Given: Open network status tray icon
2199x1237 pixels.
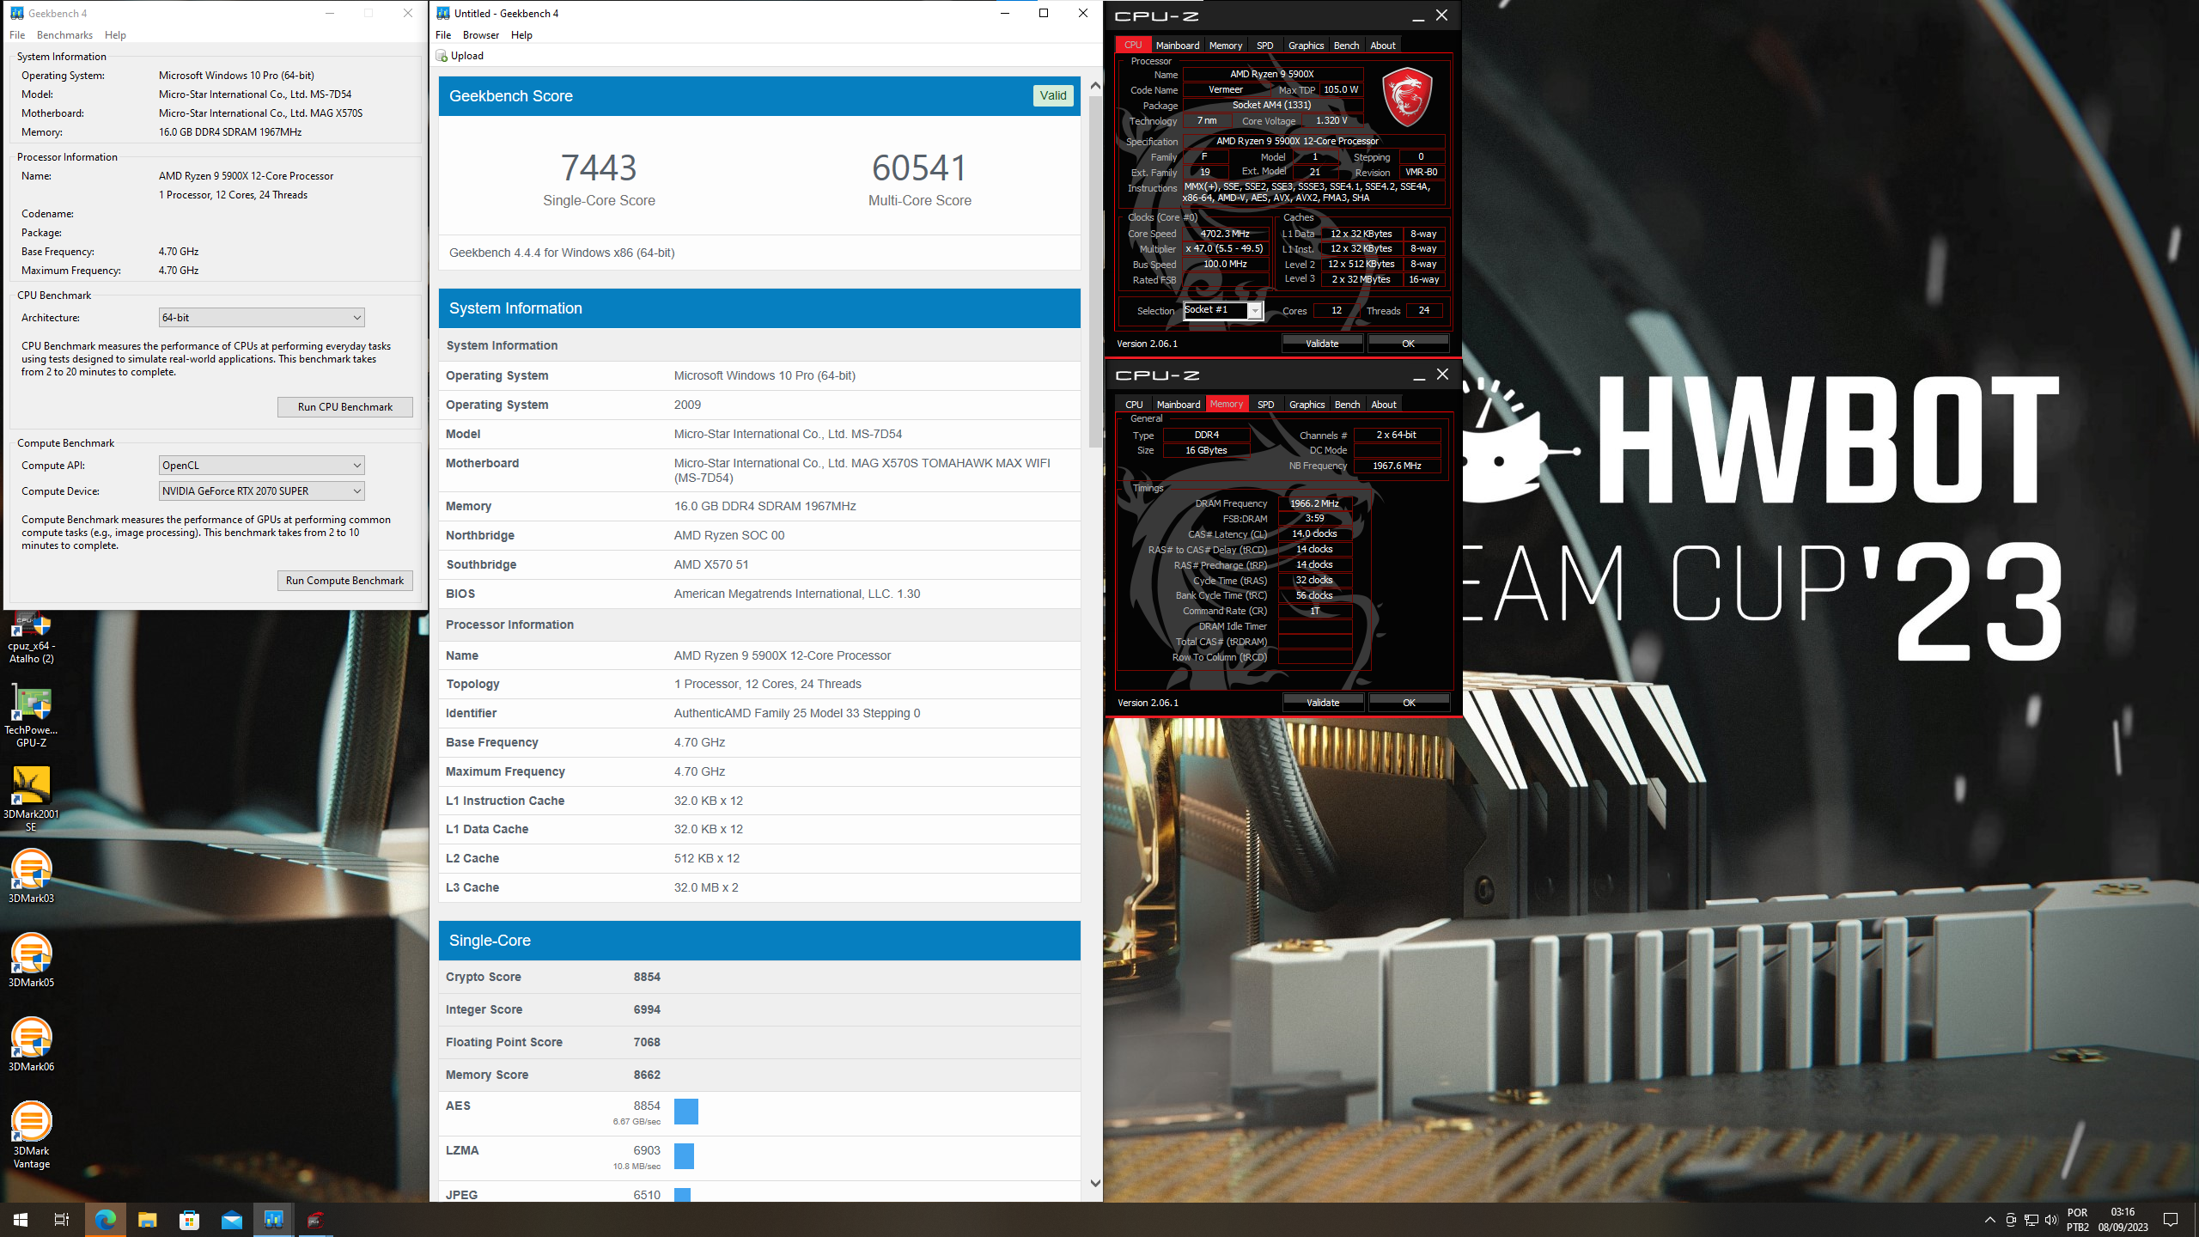Looking at the screenshot, I should (2031, 1220).
